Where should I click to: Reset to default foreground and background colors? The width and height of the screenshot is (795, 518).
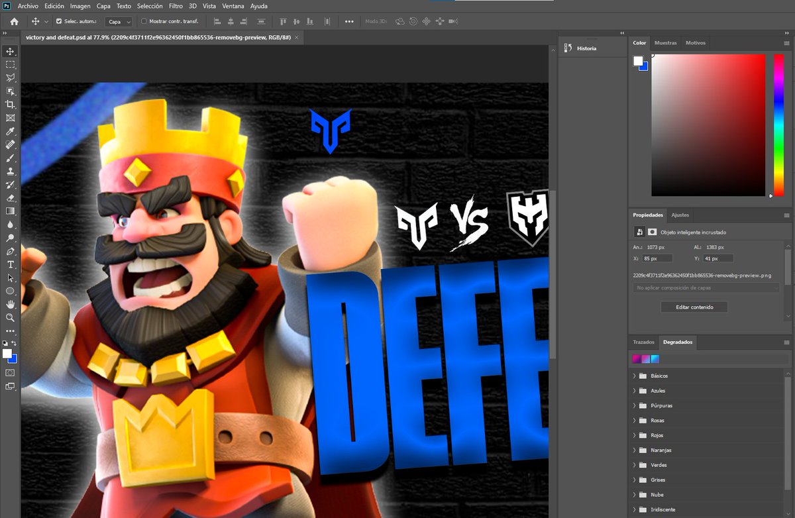click(5, 343)
